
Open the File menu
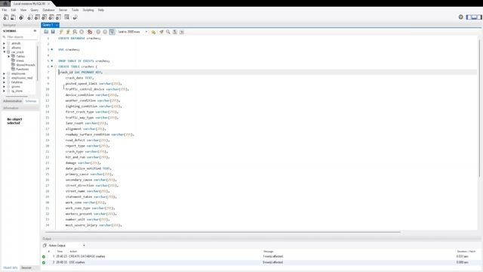click(5, 10)
